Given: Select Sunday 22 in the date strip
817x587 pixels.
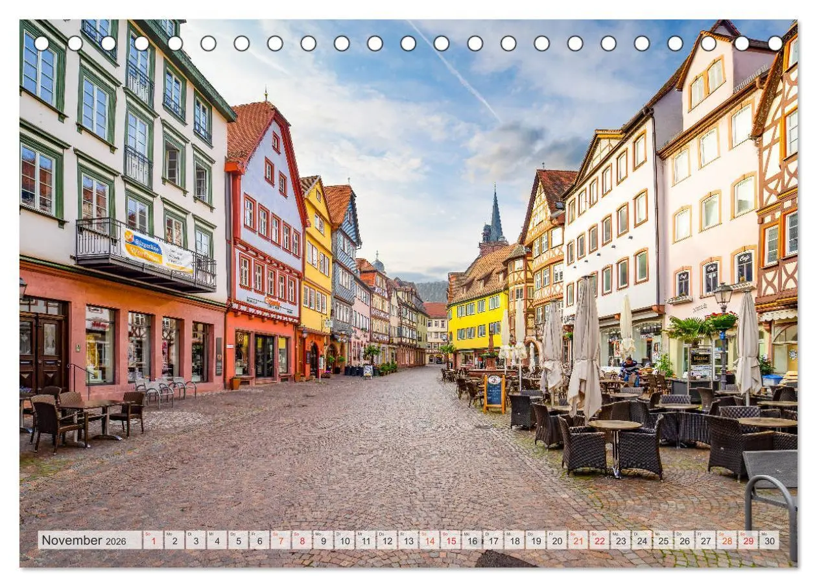Looking at the screenshot, I should pos(599,540).
